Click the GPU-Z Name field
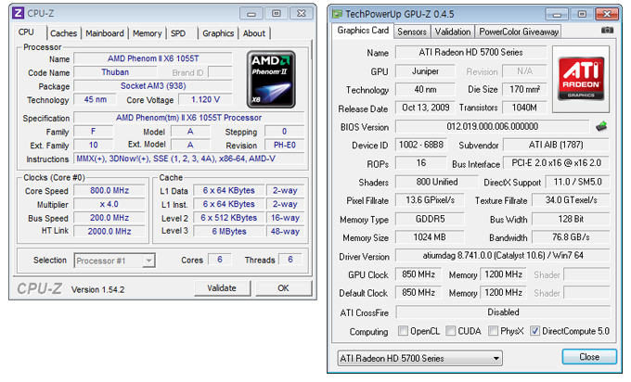The width and height of the screenshot is (631, 382). click(x=470, y=52)
